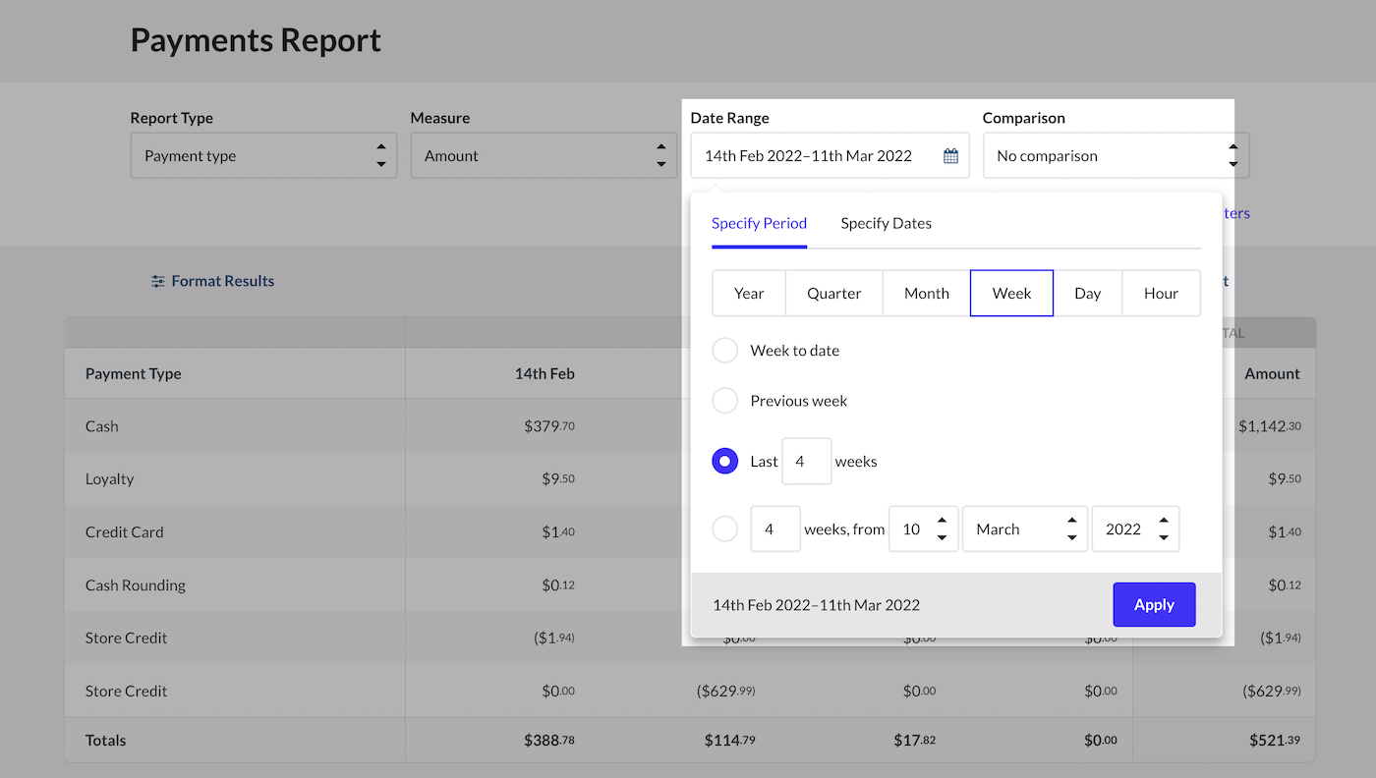Click the Format Results sliders icon
The width and height of the screenshot is (1376, 778).
coord(157,282)
